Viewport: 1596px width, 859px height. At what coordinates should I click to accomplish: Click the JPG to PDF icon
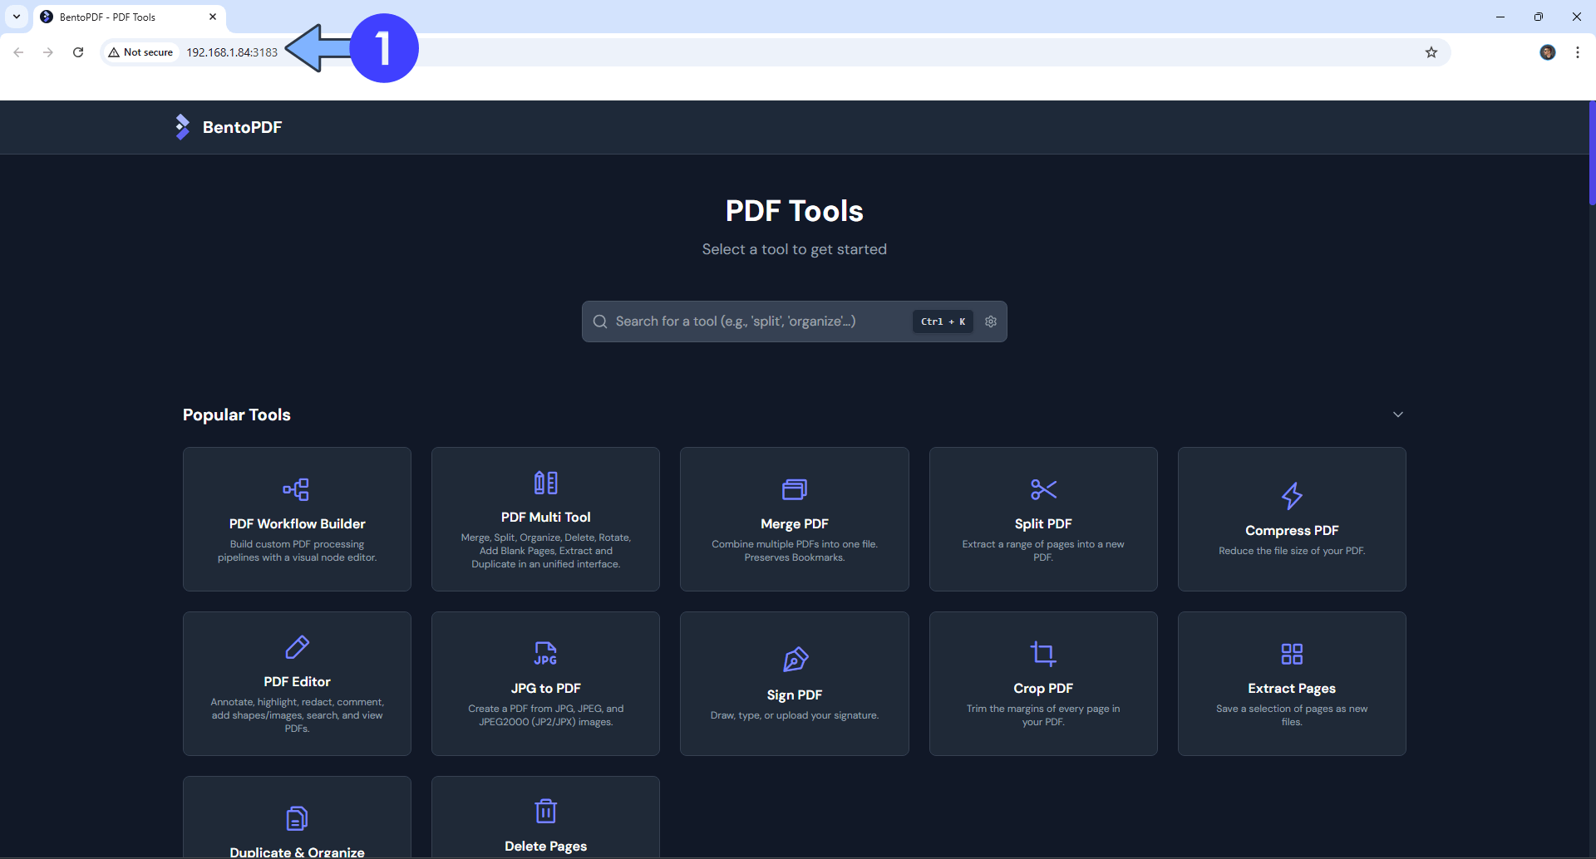[545, 653]
